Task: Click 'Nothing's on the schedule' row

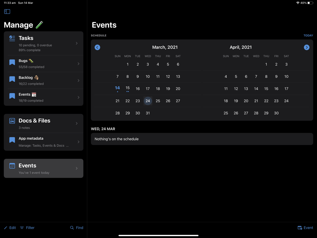Action: tap(202, 139)
